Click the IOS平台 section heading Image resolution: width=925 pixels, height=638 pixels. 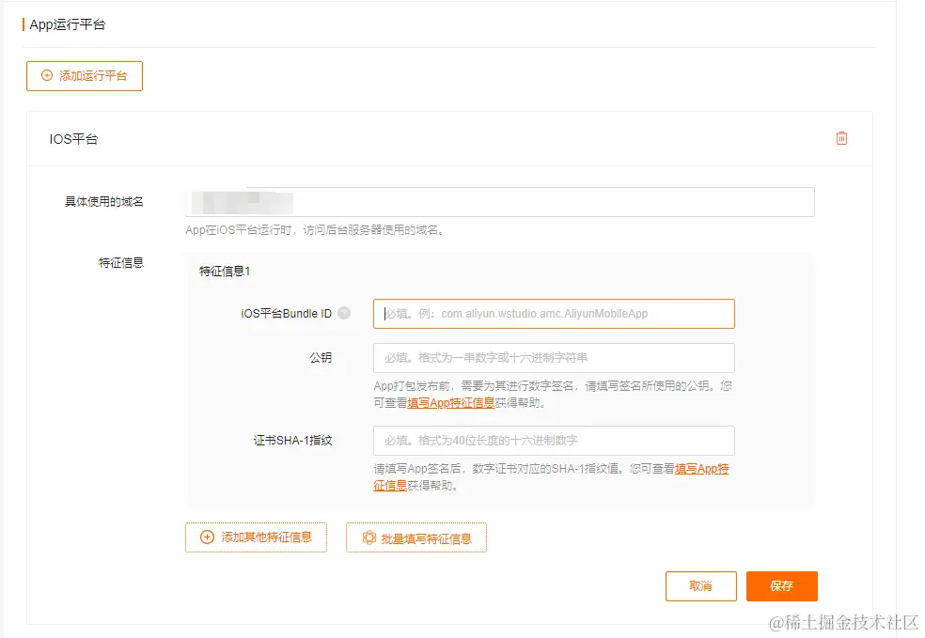(73, 139)
